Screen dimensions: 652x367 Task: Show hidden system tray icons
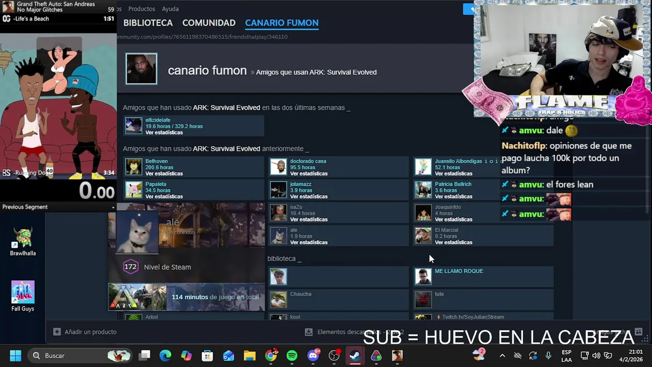coord(502,355)
